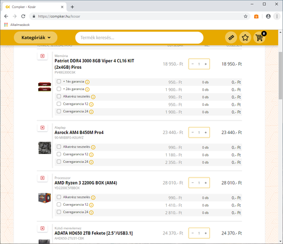Show info for +1év garancia option
The image size is (283, 244).
[87, 82]
